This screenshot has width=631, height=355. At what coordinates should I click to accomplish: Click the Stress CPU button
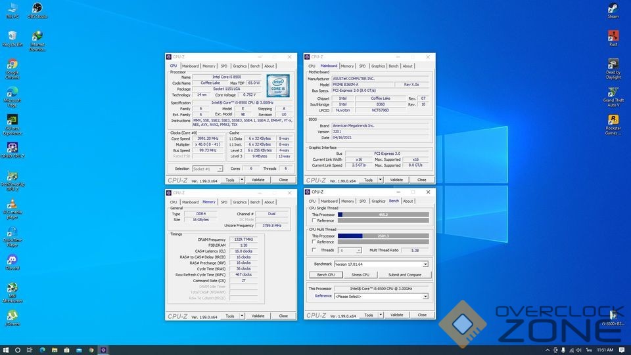(x=360, y=275)
